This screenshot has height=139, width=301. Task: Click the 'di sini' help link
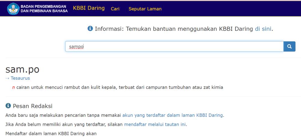(x=263, y=29)
